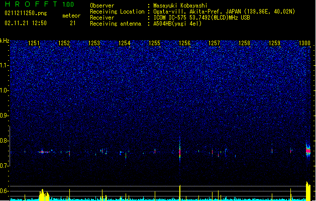Click the 1251 time marker
The image size is (316, 201).
34,43
